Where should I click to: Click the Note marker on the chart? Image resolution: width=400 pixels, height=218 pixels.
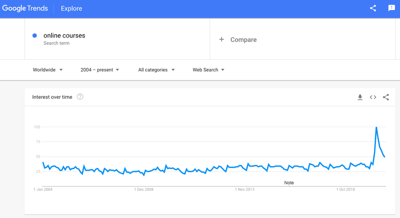(x=289, y=183)
